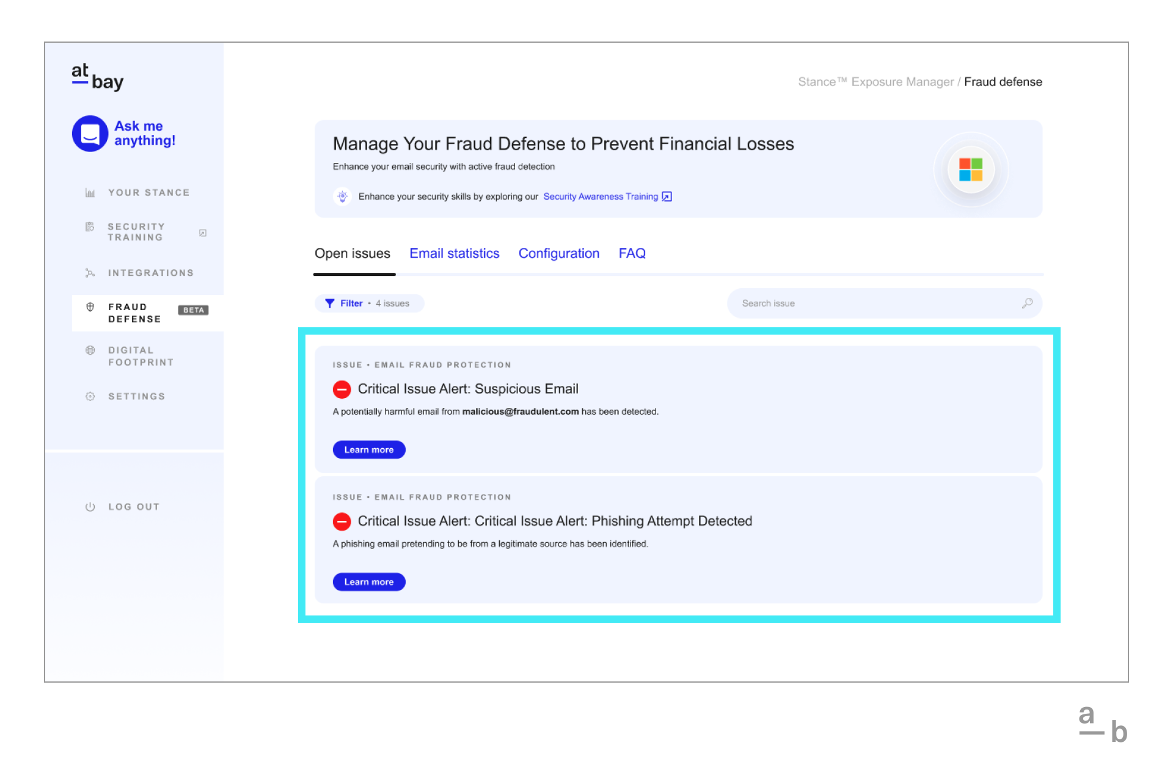Click the Log Out power icon
This screenshot has height=784, width=1173.
(90, 507)
